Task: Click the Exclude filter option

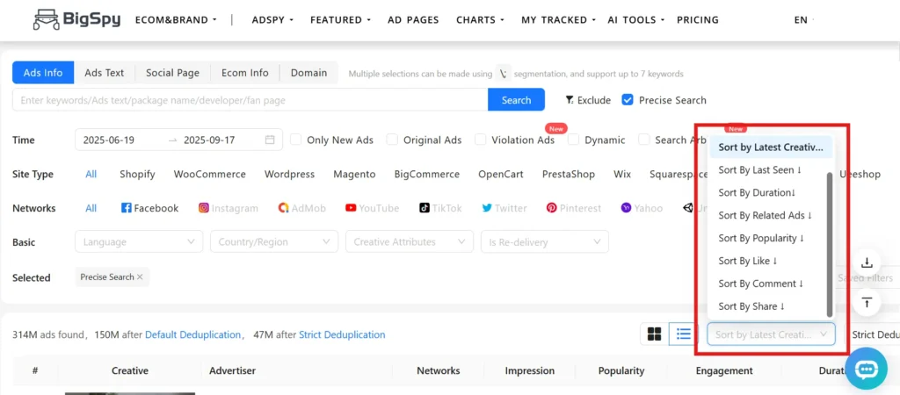Action: (588, 100)
